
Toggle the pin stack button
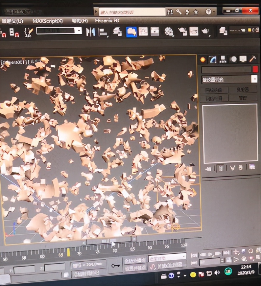pos(208,168)
